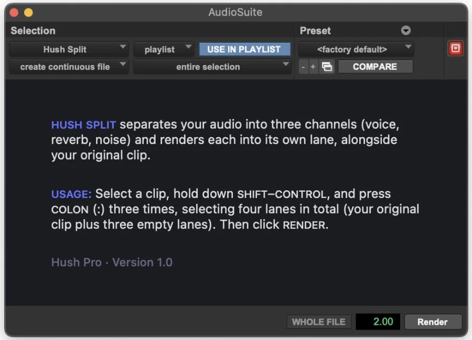The height and width of the screenshot is (340, 472).
Task: Open the preset librarian copy icon
Action: 328,67
